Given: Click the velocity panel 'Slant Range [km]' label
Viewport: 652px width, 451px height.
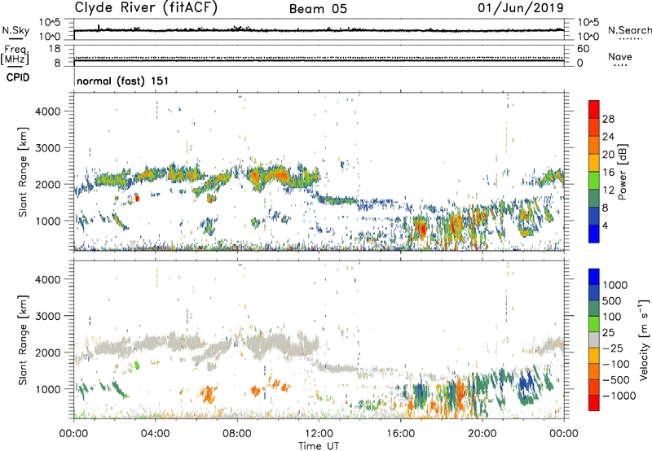Looking at the screenshot, I should coord(23,339).
